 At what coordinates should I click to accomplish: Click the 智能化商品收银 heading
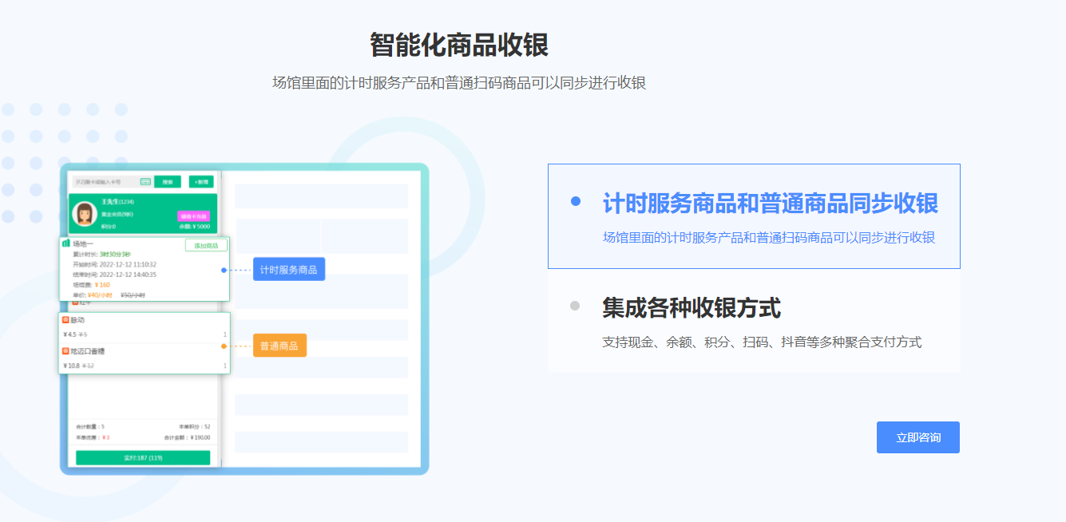459,45
